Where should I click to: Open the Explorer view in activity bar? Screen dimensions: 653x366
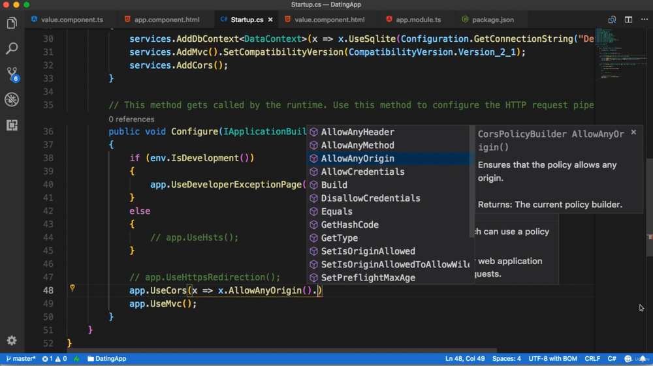coord(12,23)
